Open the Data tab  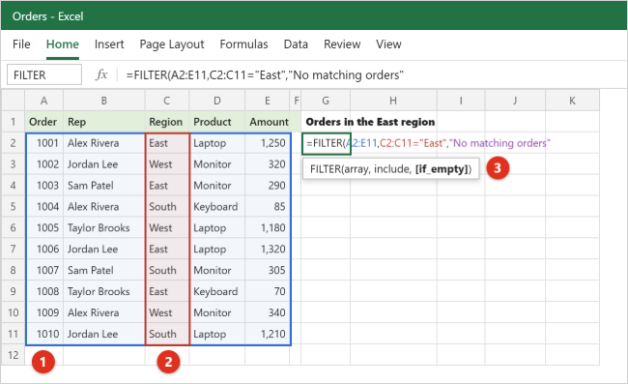click(x=296, y=44)
